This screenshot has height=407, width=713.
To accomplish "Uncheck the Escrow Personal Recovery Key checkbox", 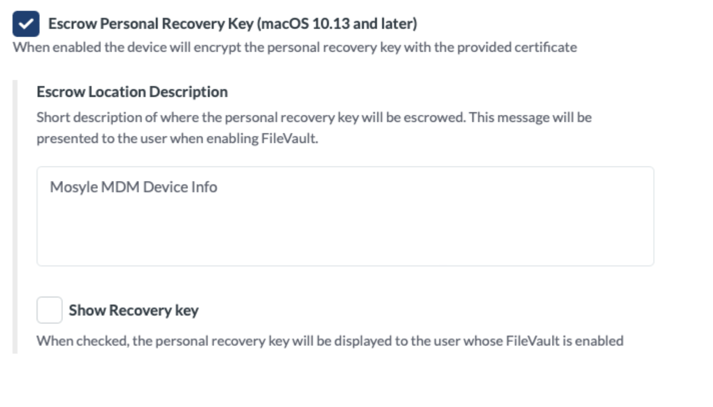I will (26, 24).
